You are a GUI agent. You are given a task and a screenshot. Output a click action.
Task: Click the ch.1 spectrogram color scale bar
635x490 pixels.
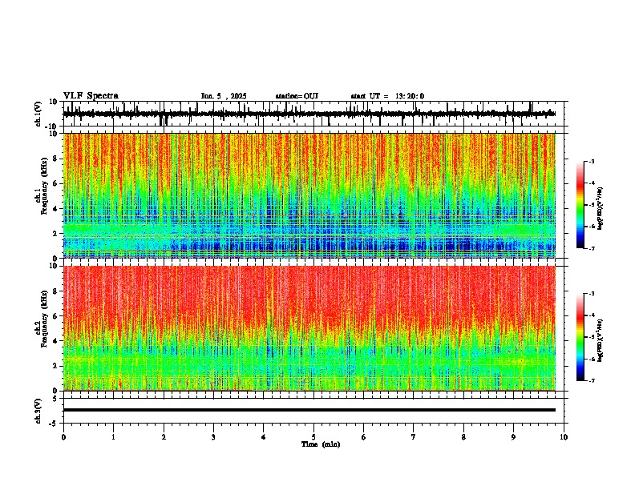coord(580,205)
